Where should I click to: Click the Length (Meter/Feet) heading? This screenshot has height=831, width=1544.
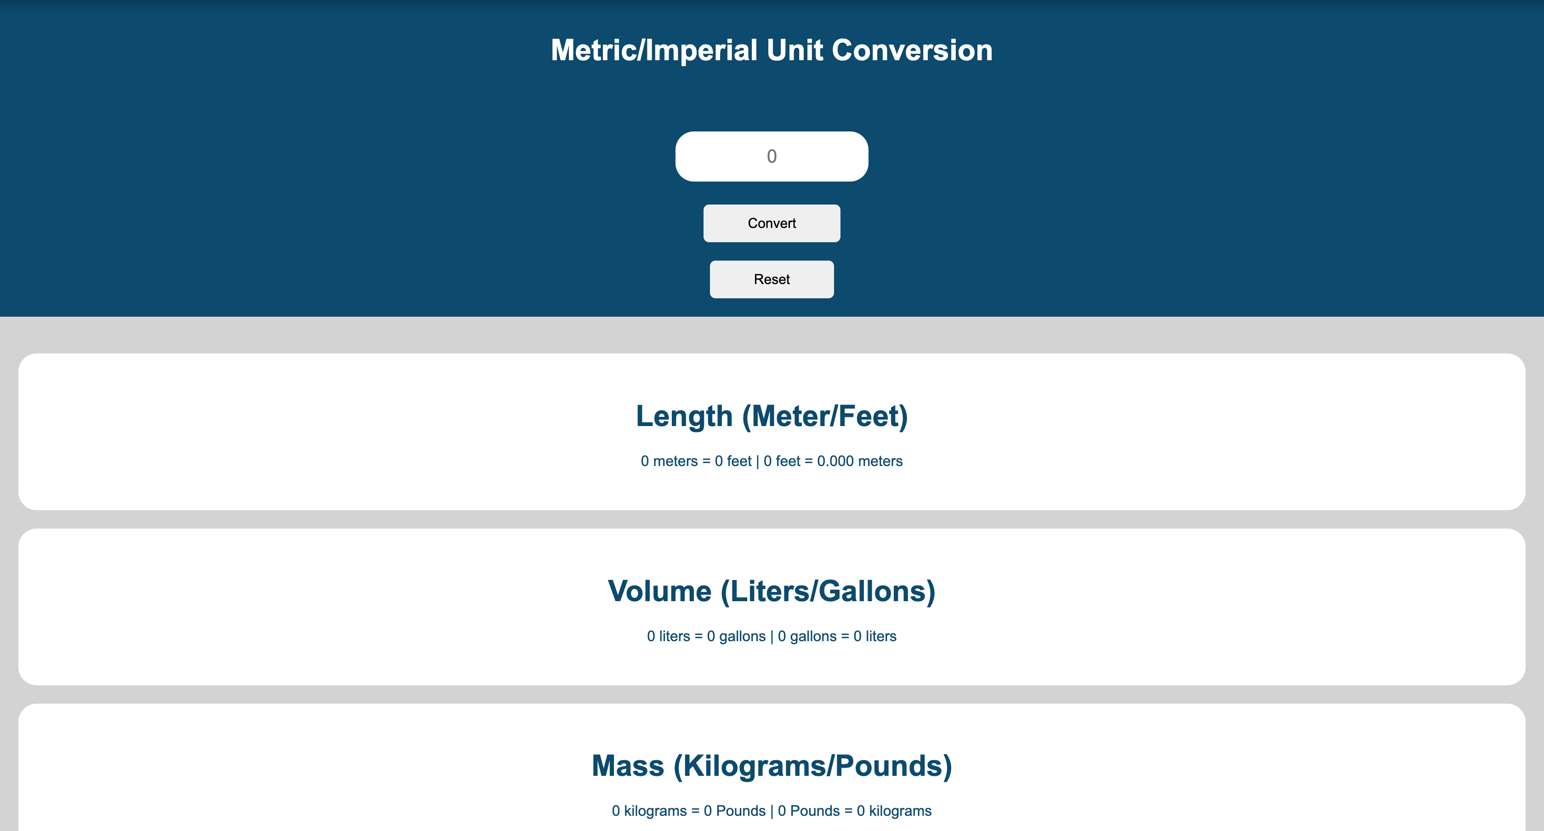click(772, 416)
